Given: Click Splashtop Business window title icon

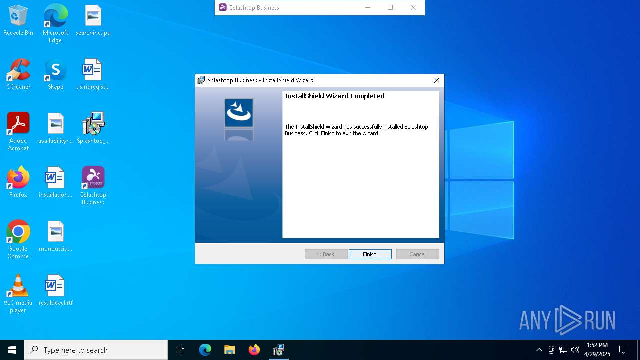Looking at the screenshot, I should click(223, 7).
